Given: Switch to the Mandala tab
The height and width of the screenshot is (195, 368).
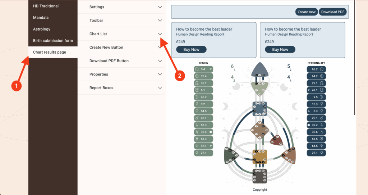Looking at the screenshot, I should [41, 18].
